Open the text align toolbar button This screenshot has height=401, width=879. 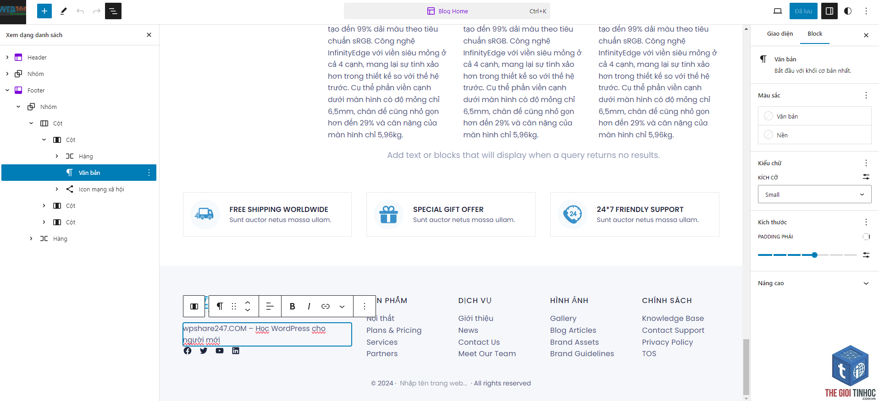click(270, 306)
